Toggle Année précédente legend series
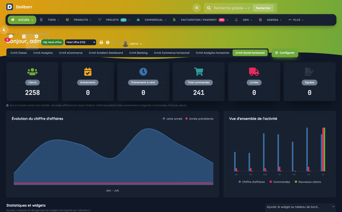The height and width of the screenshot is (212, 342). point(199,119)
